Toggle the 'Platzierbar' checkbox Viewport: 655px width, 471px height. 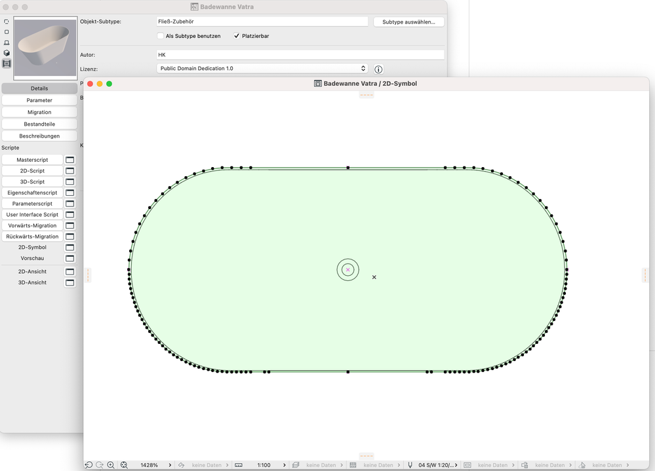237,36
